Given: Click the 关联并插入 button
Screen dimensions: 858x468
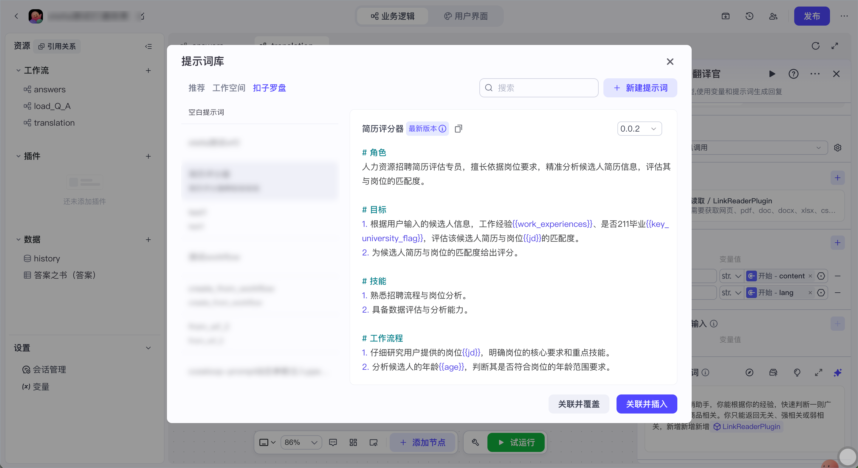Looking at the screenshot, I should (647, 404).
